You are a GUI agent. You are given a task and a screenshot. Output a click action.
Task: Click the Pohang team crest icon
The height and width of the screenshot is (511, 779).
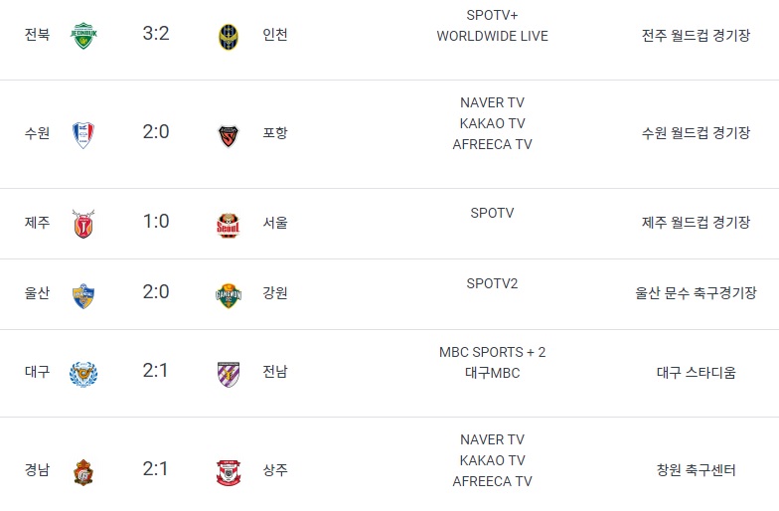[229, 136]
